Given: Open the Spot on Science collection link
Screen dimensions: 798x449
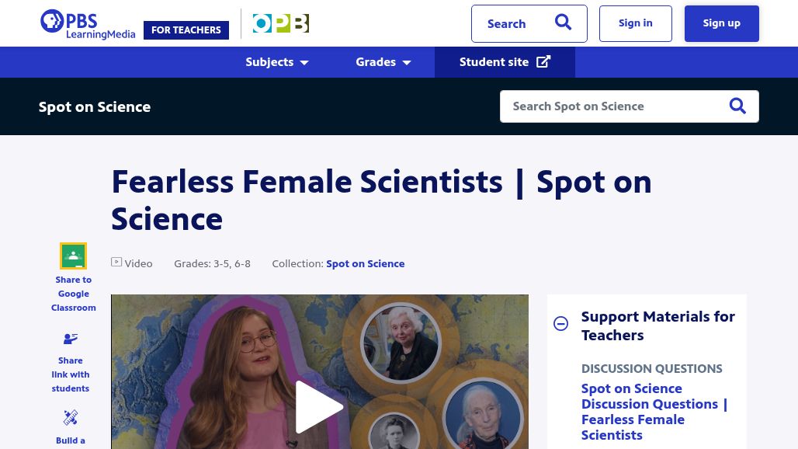Looking at the screenshot, I should tap(365, 263).
